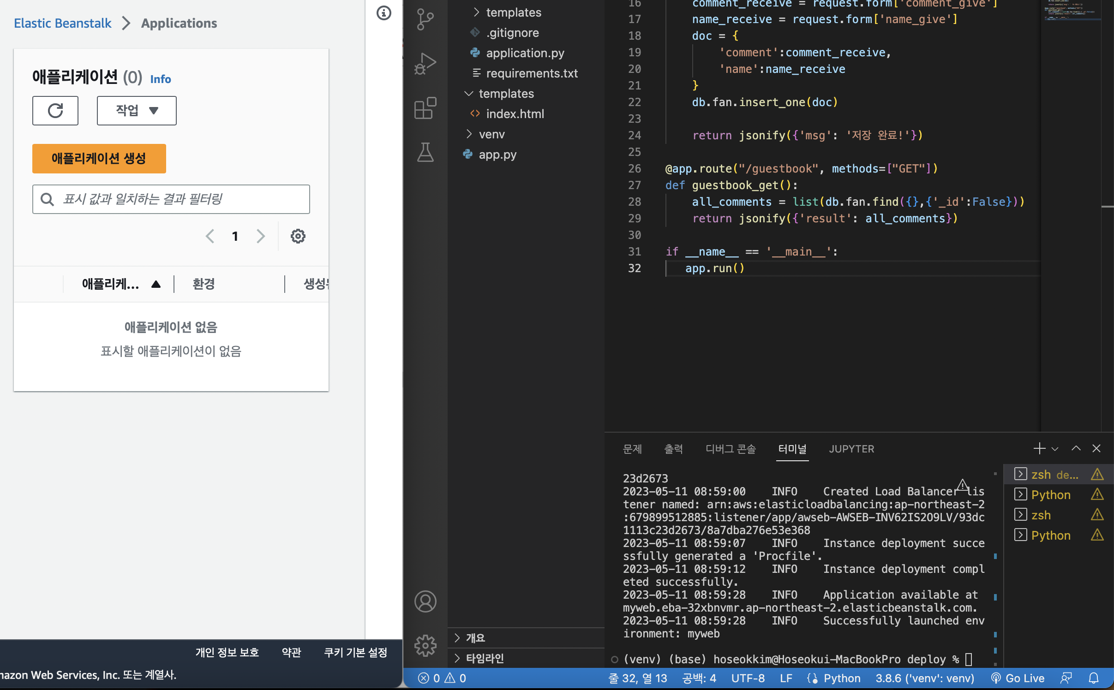Screen dimensions: 1114x690
Task: Show errors and warnings count
Action: (x=442, y=678)
